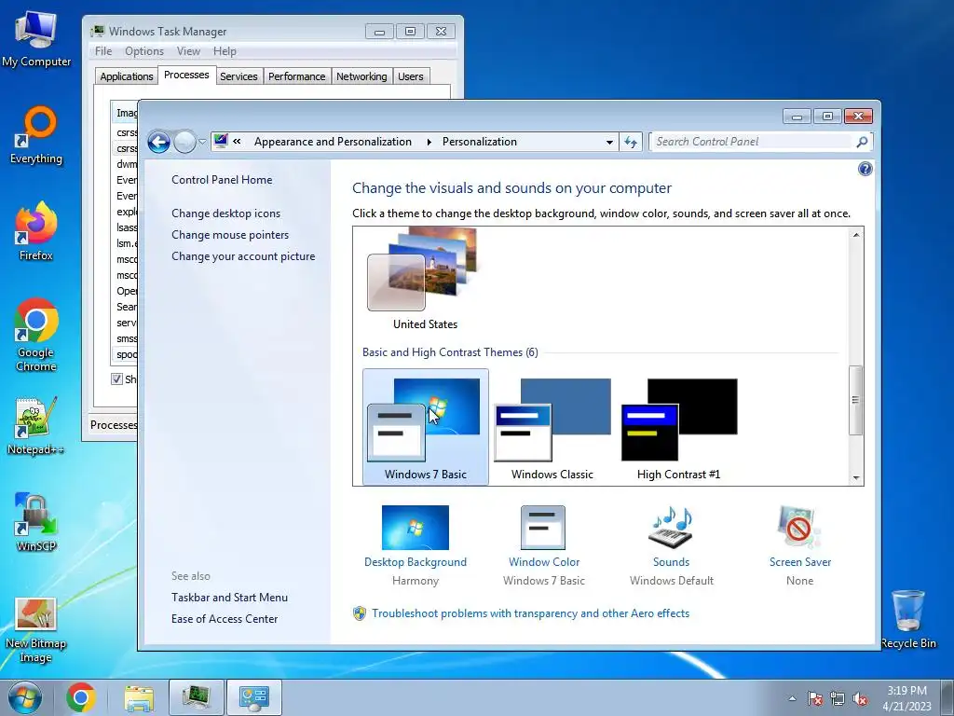Image resolution: width=954 pixels, height=716 pixels.
Task: Click the Show desktop button
Action: pyautogui.click(x=947, y=697)
